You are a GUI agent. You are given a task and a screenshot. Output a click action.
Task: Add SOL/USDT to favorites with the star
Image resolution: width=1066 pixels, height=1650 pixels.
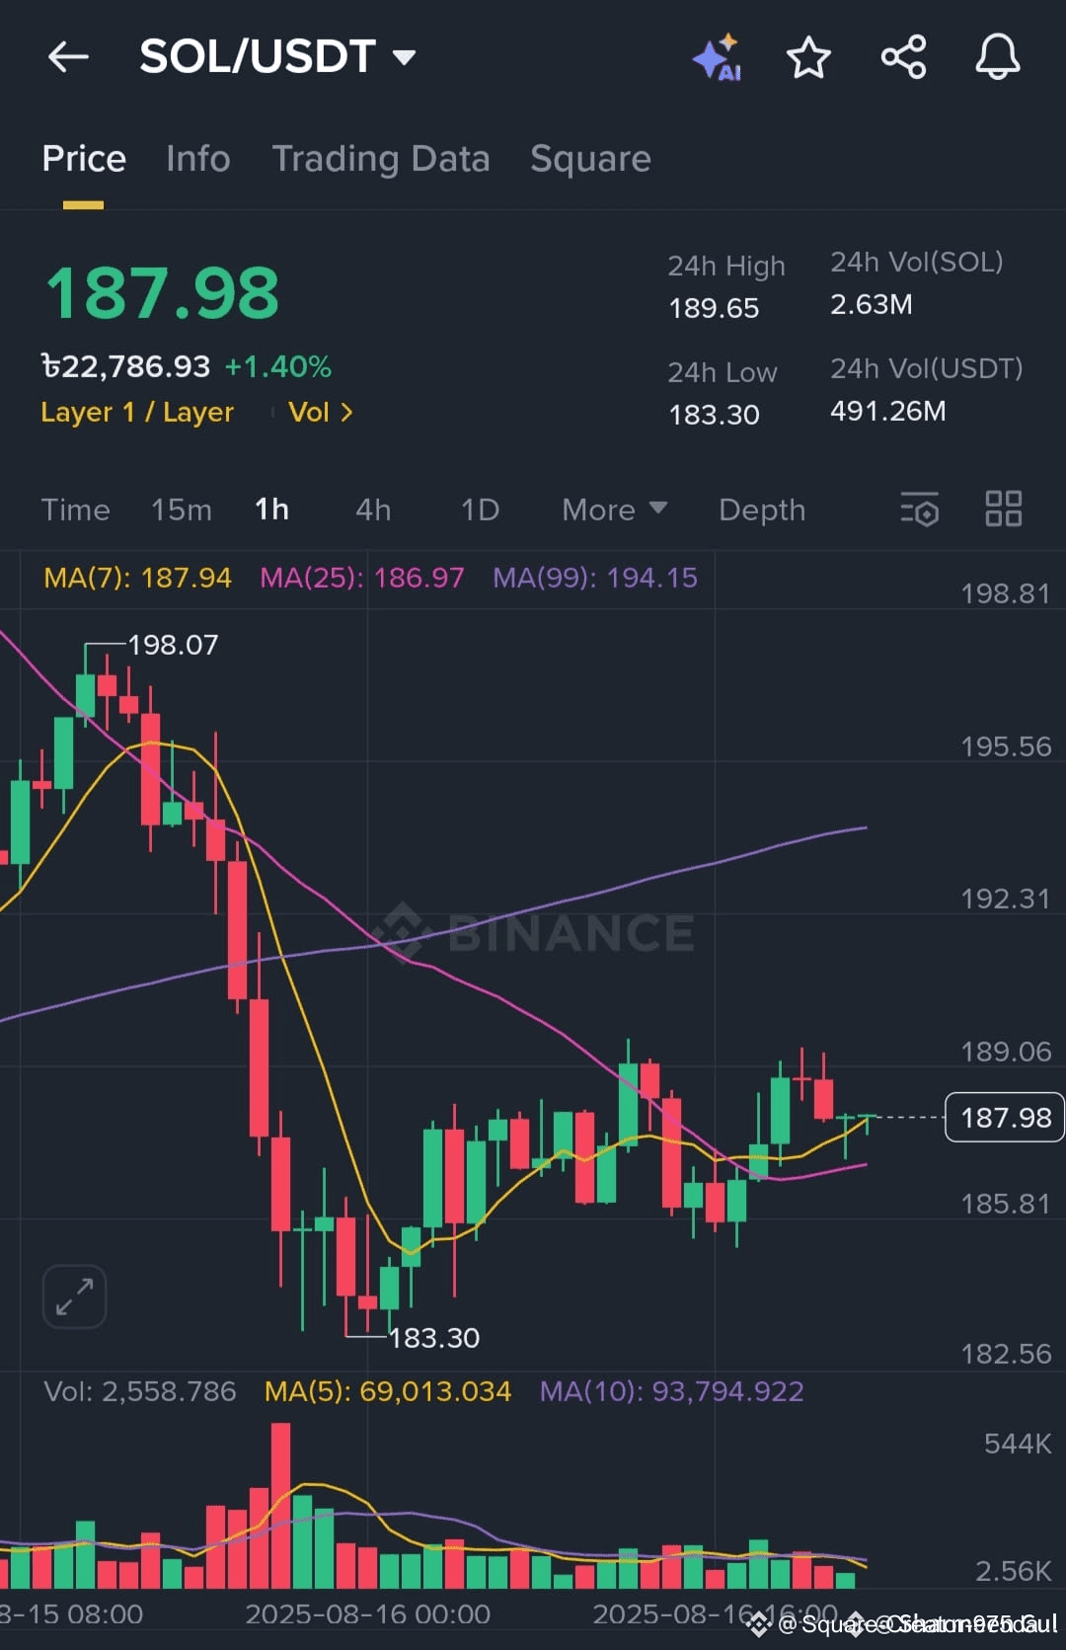click(808, 56)
